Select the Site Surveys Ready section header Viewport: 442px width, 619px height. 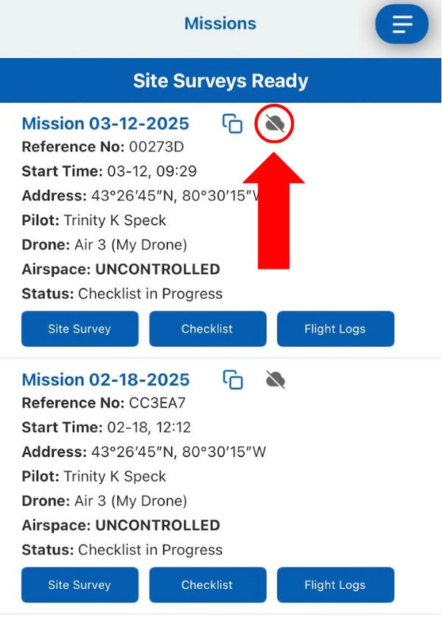[x=220, y=80]
